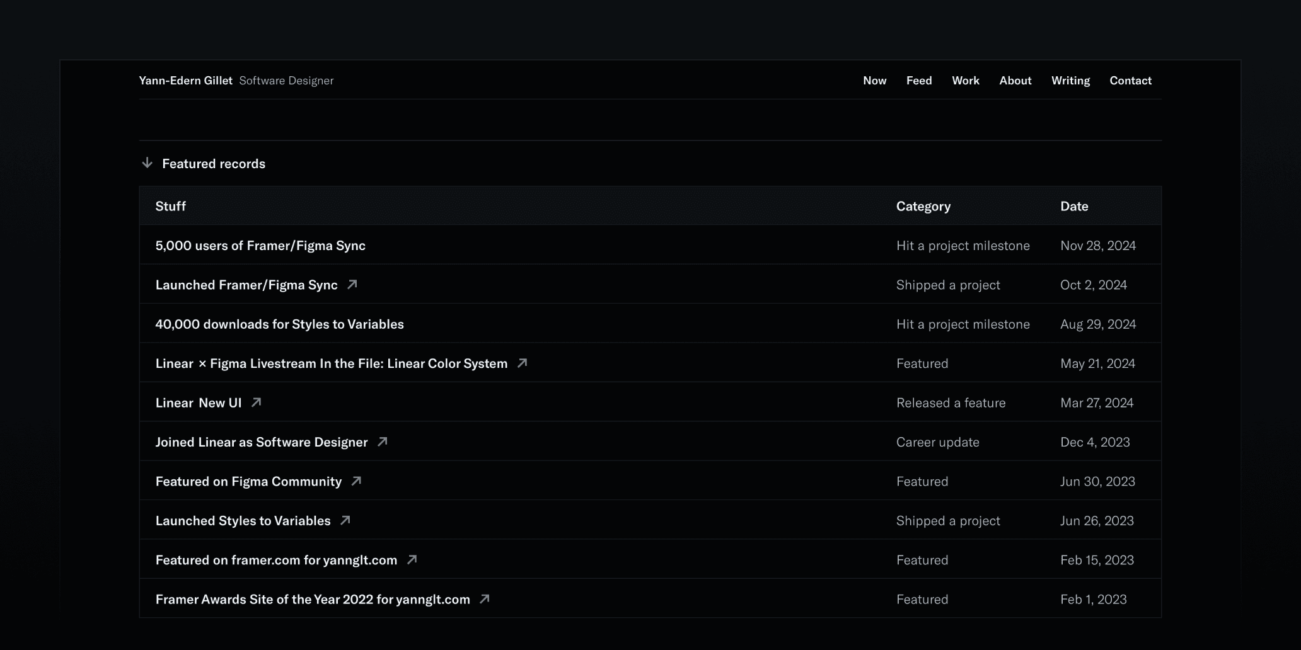Open Featured on Figma Community link
The width and height of the screenshot is (1301, 650).
click(248, 481)
